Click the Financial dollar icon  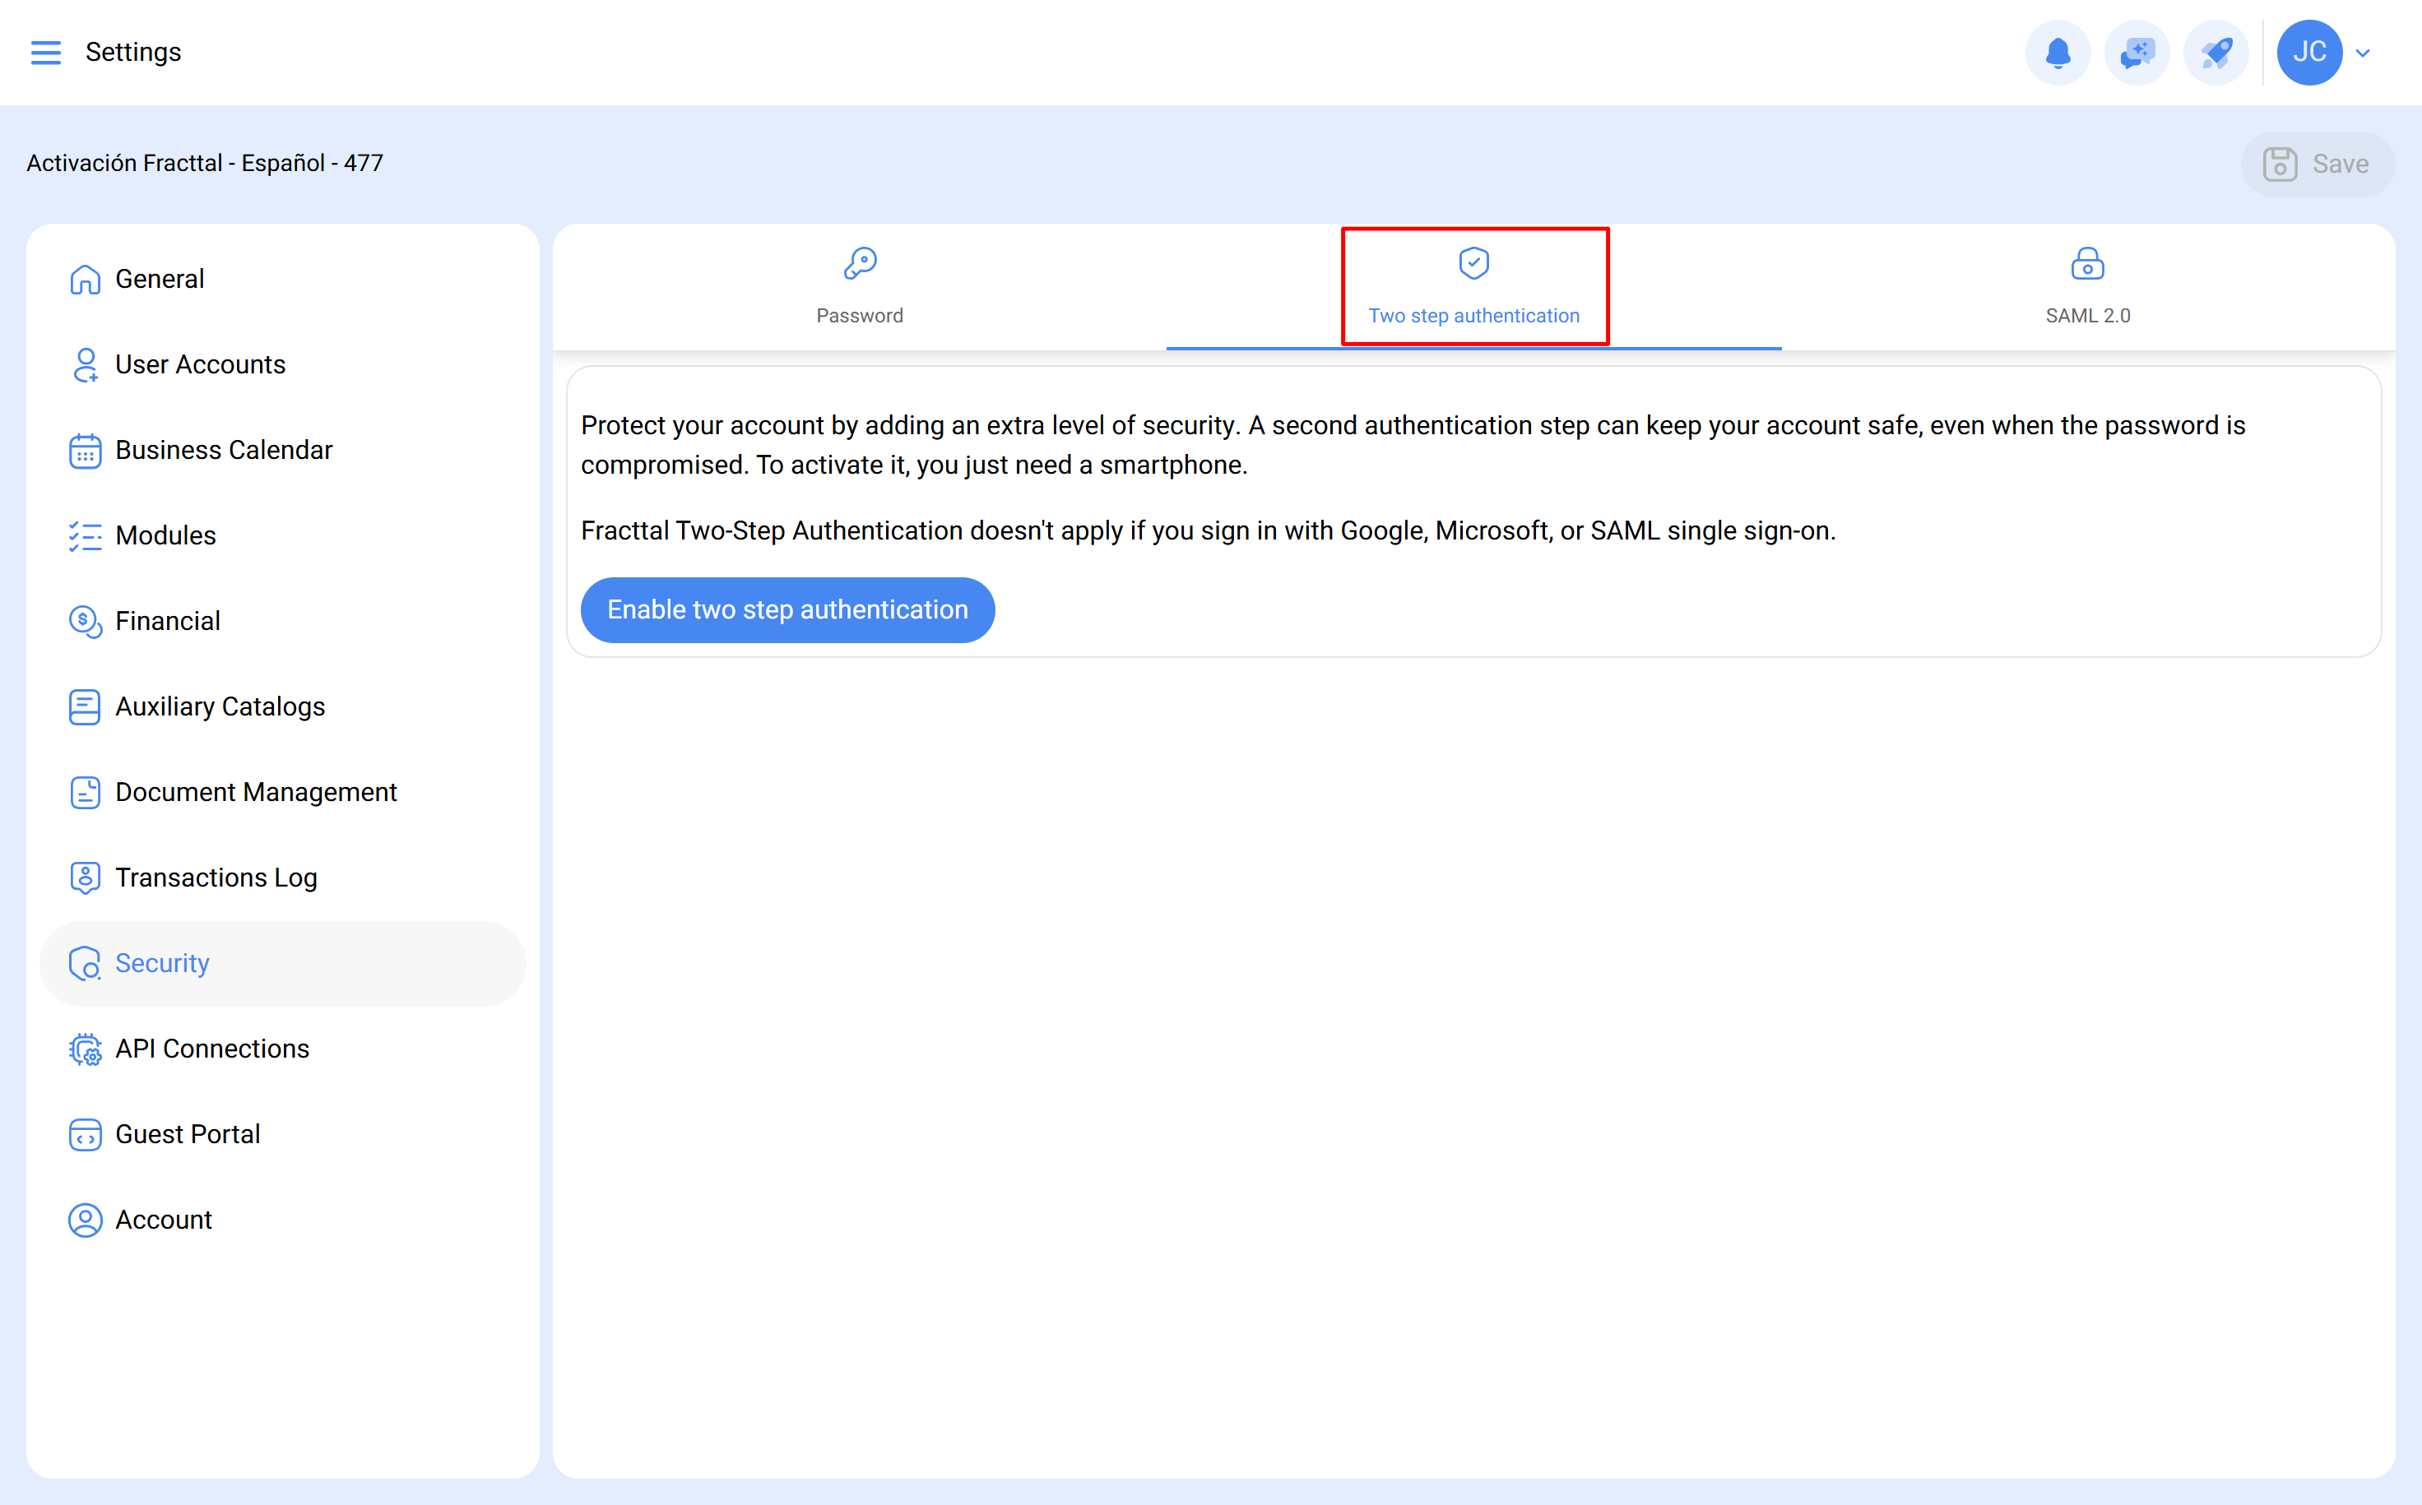[x=85, y=620]
